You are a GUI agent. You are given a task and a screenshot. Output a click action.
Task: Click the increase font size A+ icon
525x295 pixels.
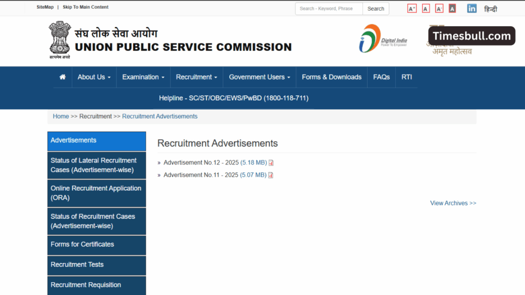(412, 9)
